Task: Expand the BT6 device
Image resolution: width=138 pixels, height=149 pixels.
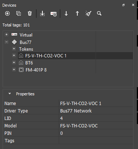Action: coord(14,63)
